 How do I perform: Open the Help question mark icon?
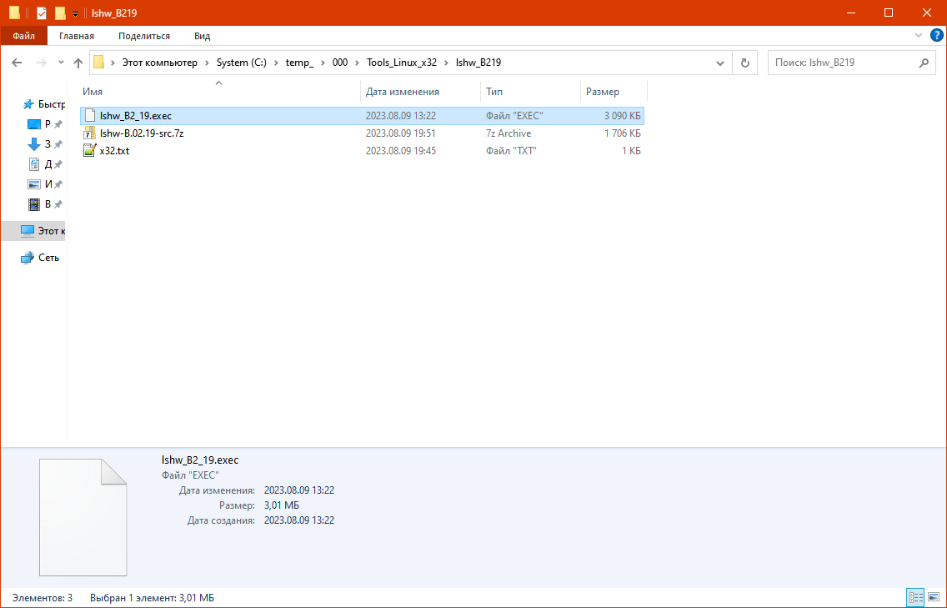(x=937, y=35)
